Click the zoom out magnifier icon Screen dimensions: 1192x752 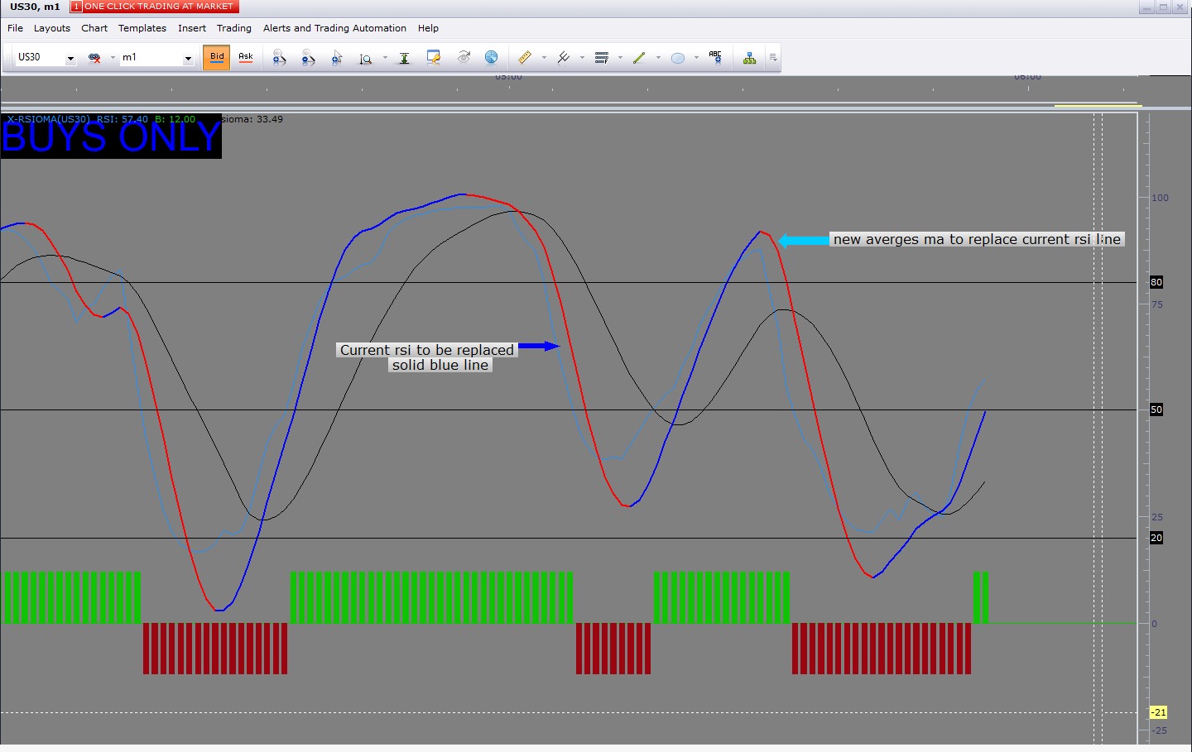(x=308, y=58)
